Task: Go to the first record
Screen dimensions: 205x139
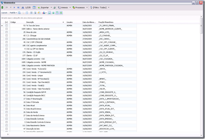Action: pos(7,8)
